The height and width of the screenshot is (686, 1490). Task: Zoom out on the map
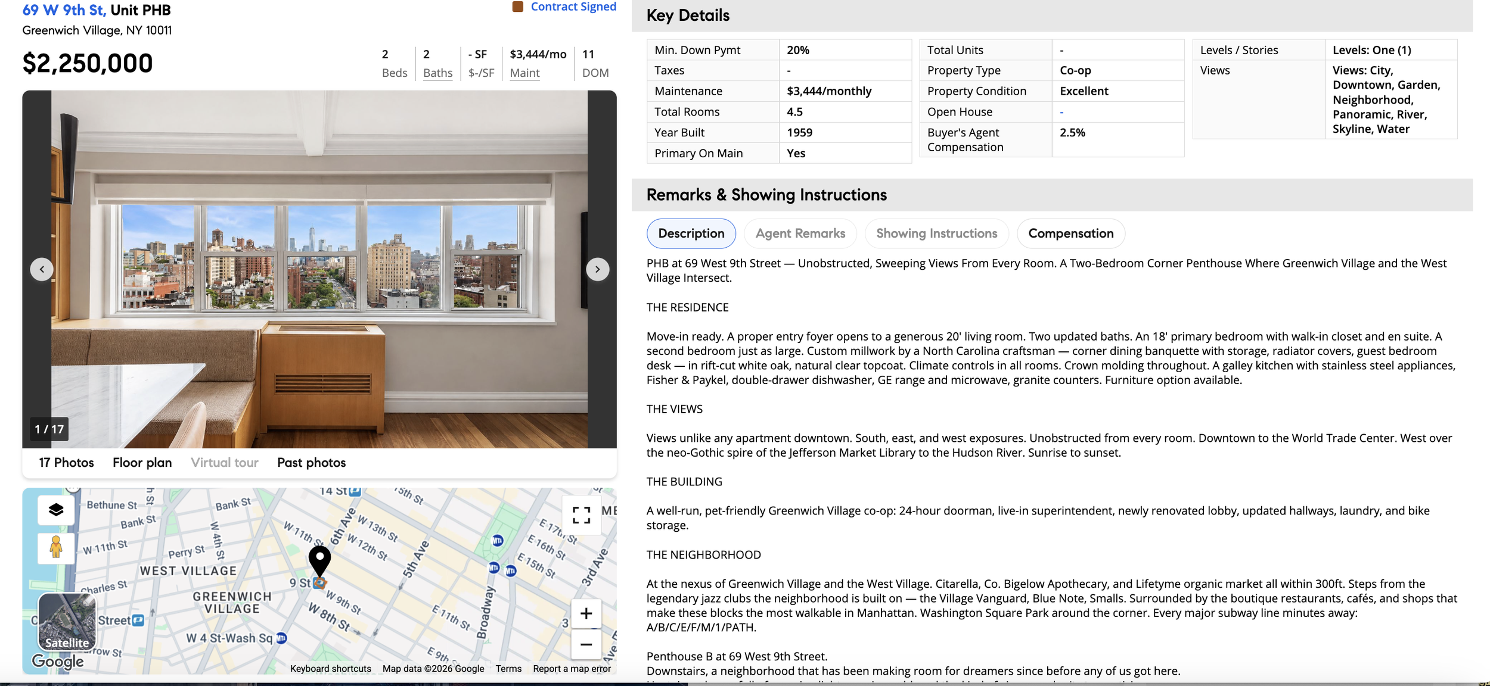click(586, 644)
